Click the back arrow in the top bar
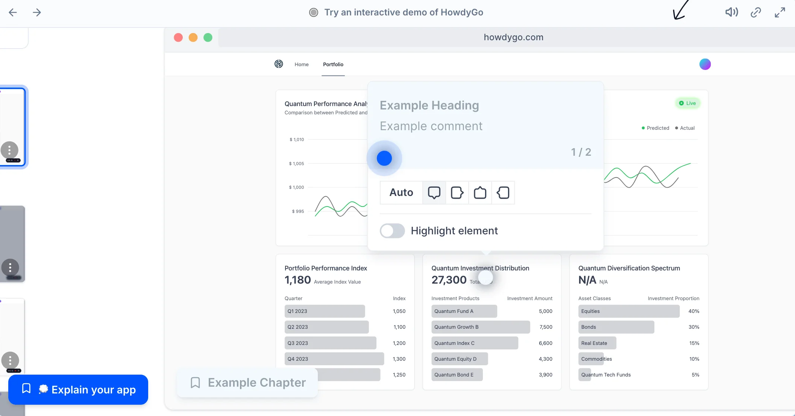The image size is (795, 416). click(x=13, y=12)
